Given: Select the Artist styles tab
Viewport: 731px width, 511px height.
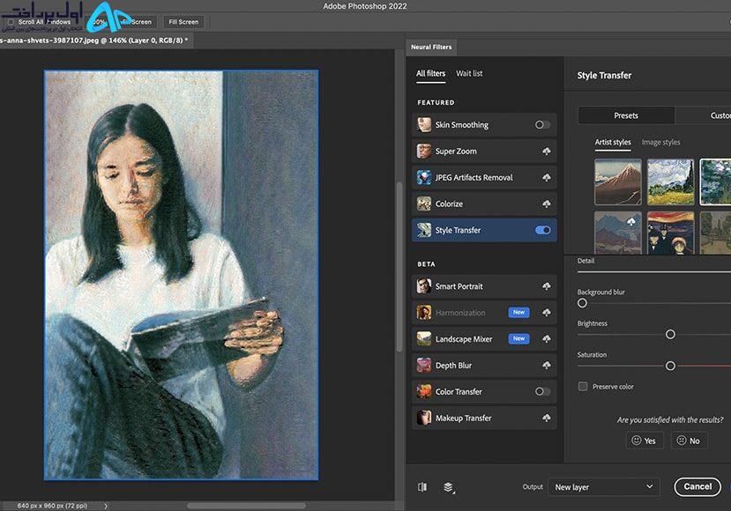Looking at the screenshot, I should (x=613, y=142).
